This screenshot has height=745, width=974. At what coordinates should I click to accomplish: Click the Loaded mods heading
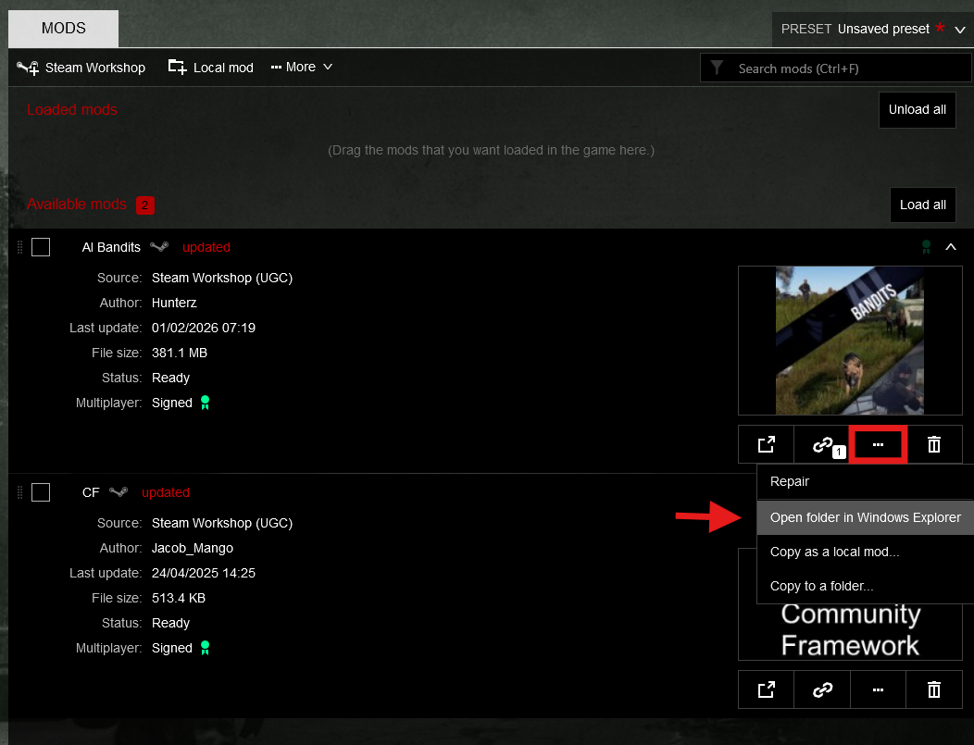click(72, 110)
